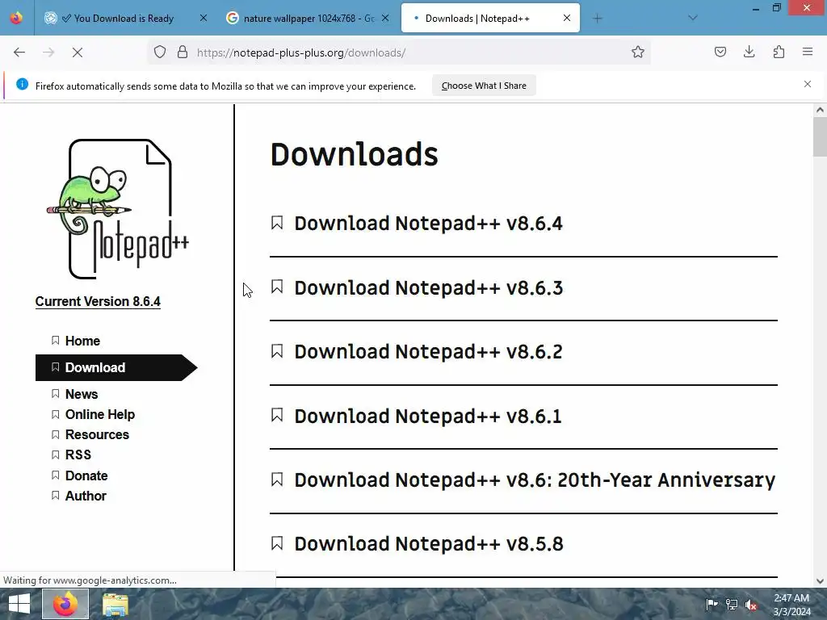Go back using the back arrow

tap(19, 52)
